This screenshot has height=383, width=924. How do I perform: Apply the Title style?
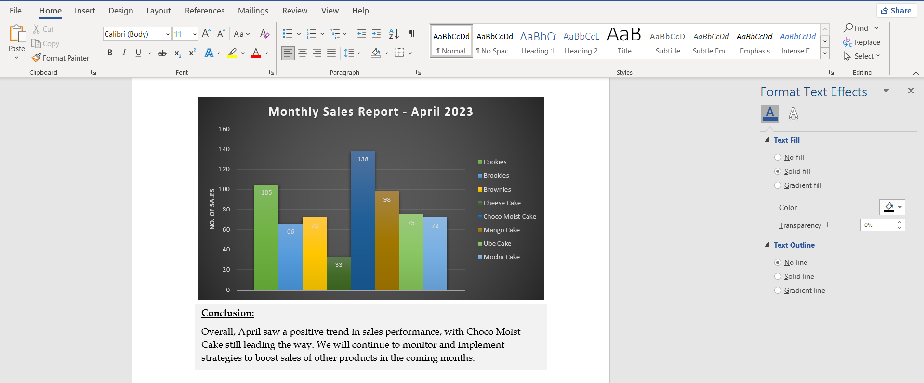624,42
